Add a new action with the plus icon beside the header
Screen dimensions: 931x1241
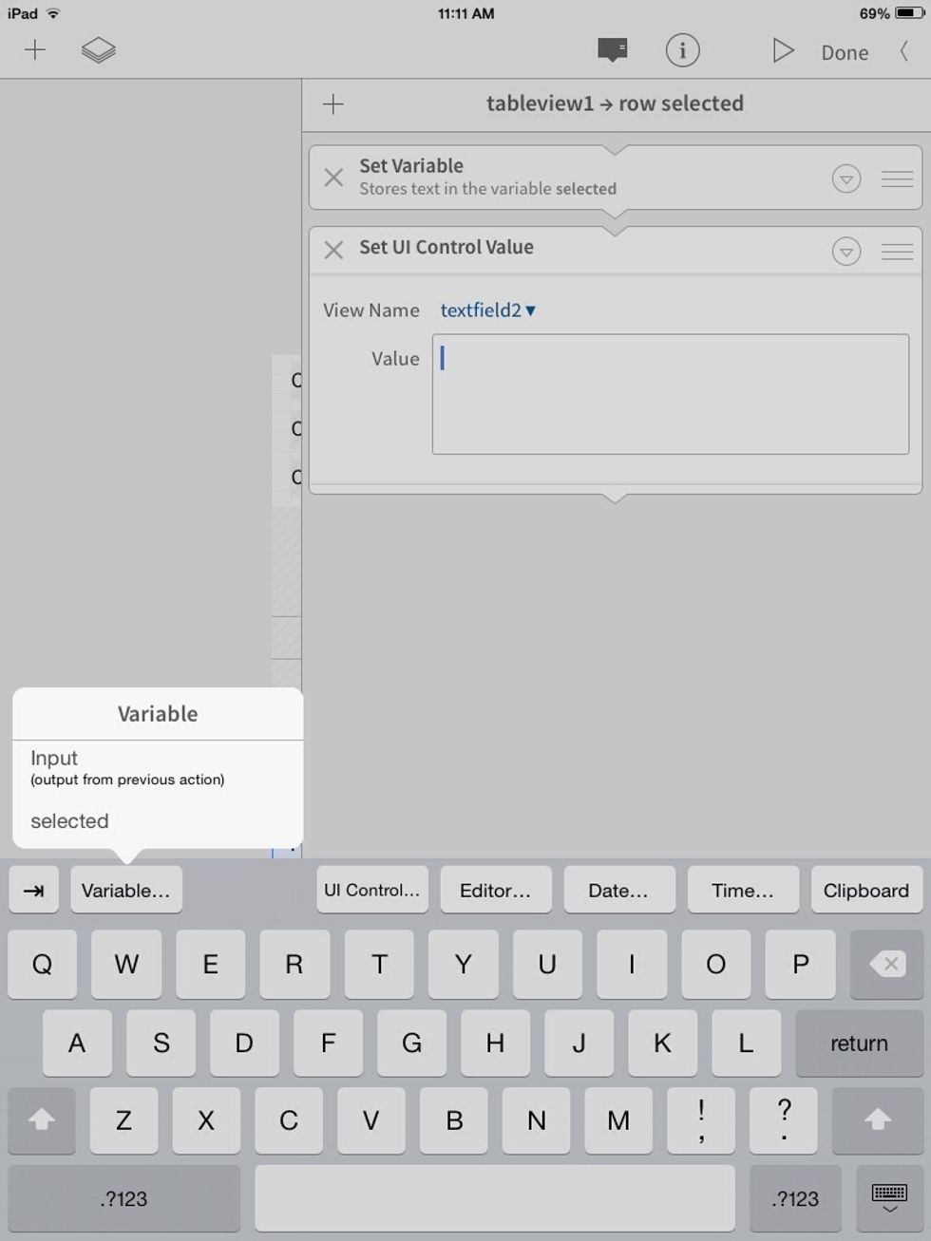[x=333, y=104]
